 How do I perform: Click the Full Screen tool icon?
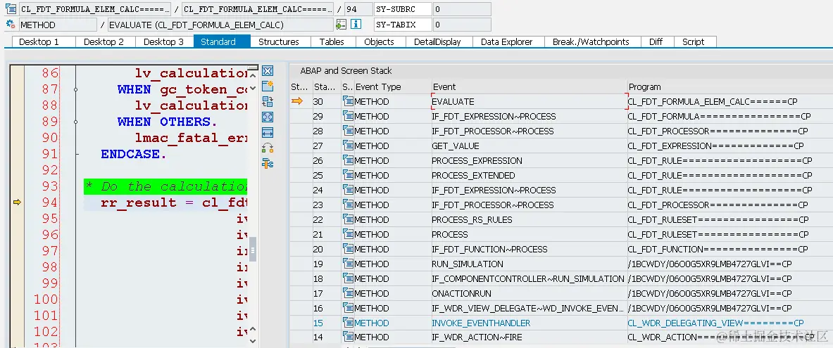coord(268,117)
